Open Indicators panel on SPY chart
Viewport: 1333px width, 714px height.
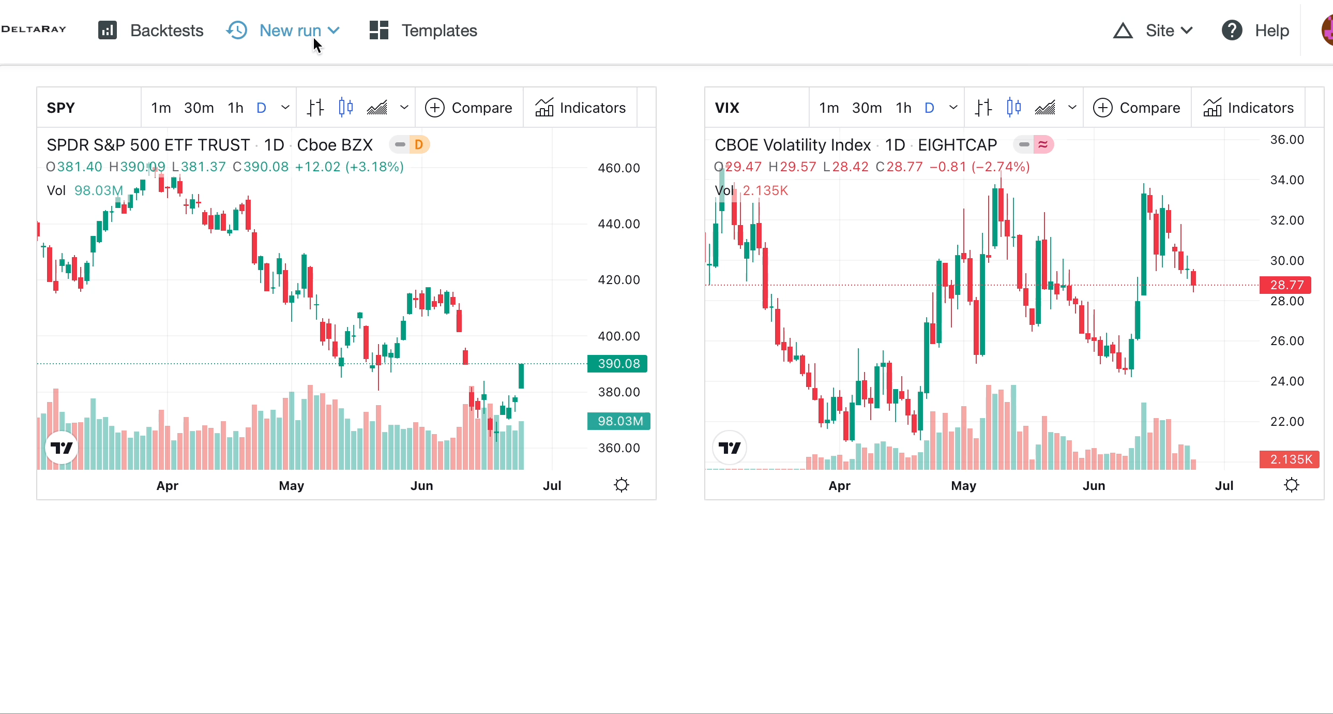579,108
